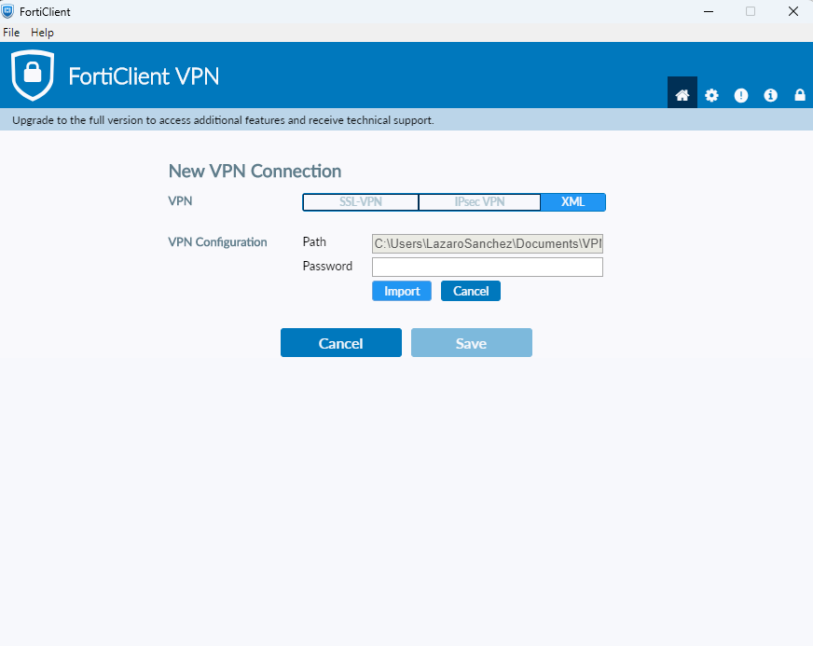Click the Path field with the file location

(488, 243)
